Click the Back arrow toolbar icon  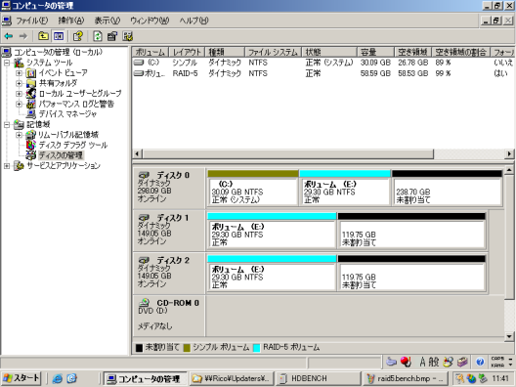(x=9, y=36)
